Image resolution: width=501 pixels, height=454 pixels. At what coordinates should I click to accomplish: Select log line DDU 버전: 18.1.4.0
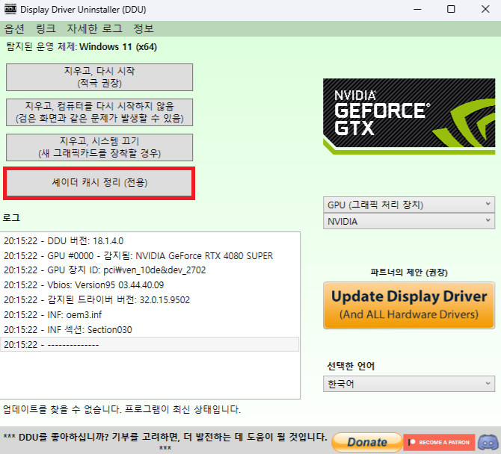point(150,241)
